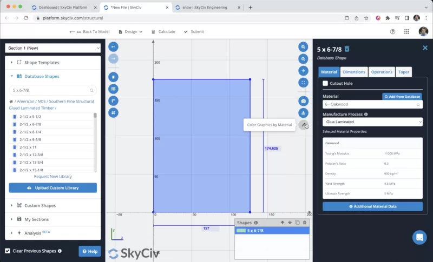Toggle the grid button on the canvas toolbar
Image resolution: width=433 pixels, height=262 pixels.
pos(113,89)
